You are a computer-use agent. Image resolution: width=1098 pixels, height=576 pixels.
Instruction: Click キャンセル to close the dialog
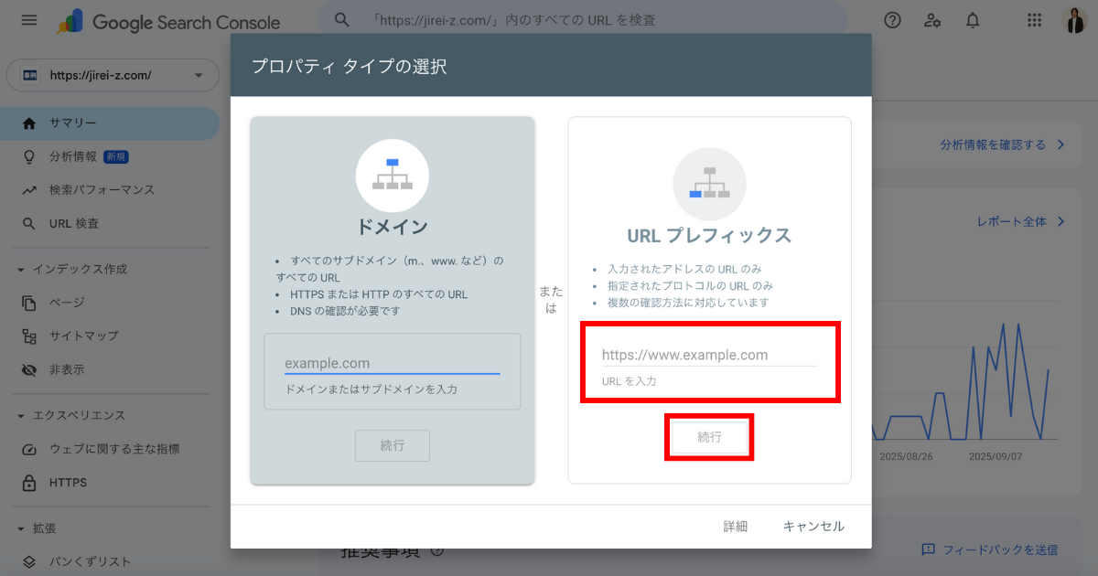coord(813,527)
